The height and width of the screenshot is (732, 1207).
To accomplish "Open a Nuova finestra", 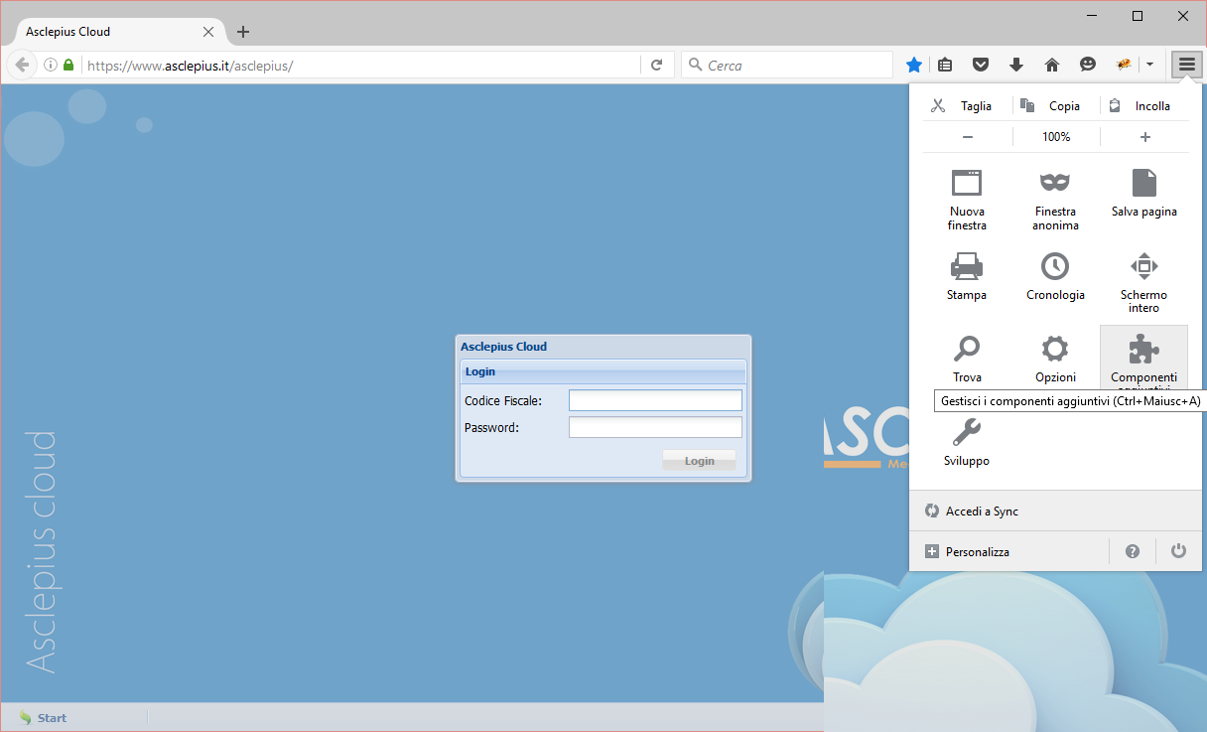I will (x=967, y=200).
